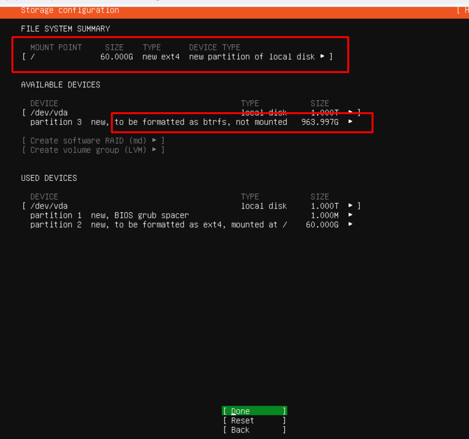
Task: Choose Create volume group (LVM) option
Action: [90, 150]
